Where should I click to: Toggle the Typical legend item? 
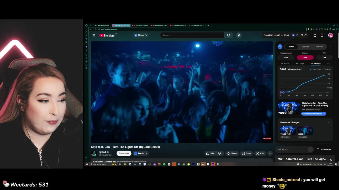326,69
